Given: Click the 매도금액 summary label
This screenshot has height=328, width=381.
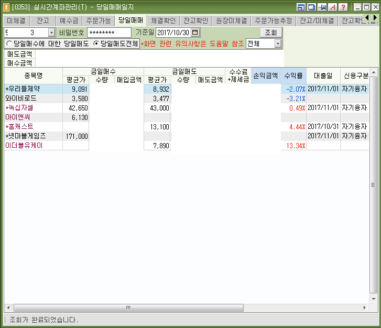Looking at the screenshot, I should [x=20, y=54].
